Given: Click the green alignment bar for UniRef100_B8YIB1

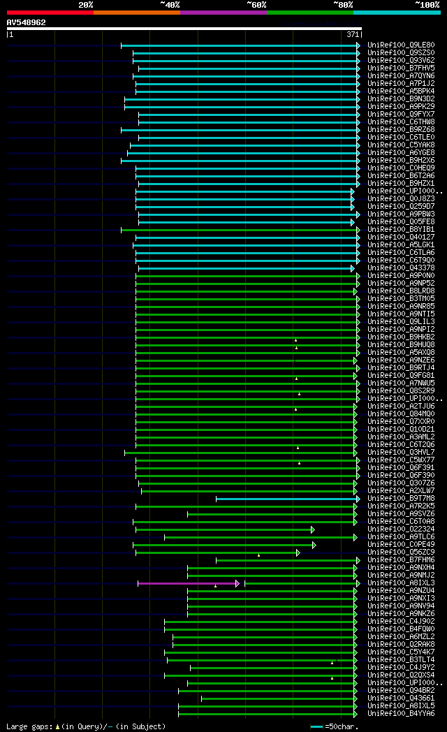Looking at the screenshot, I should click(240, 230).
